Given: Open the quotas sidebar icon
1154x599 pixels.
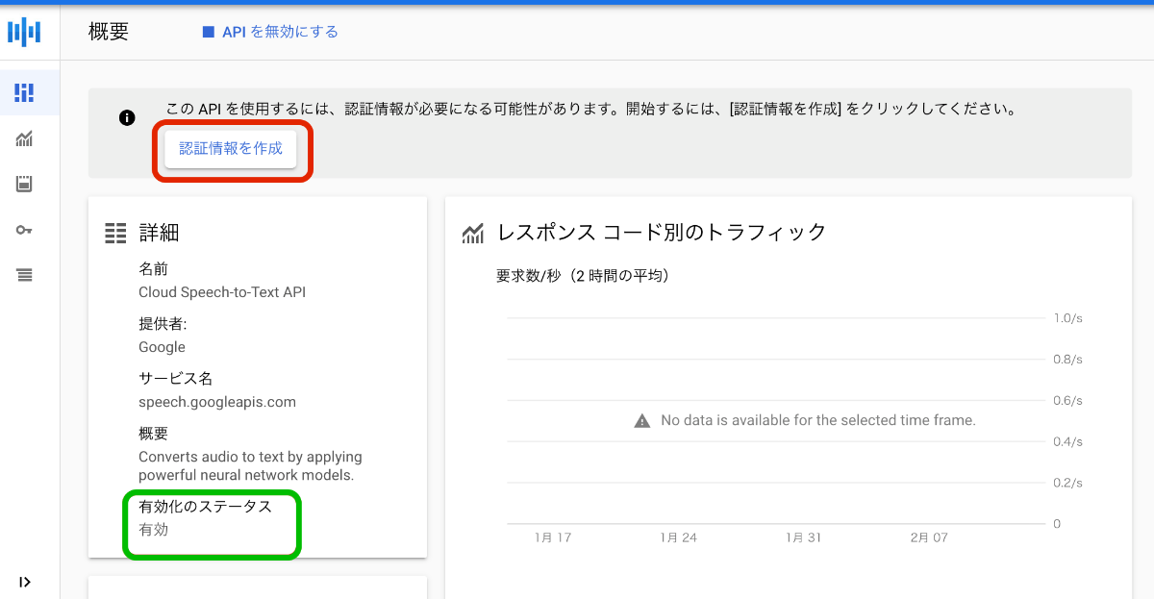Looking at the screenshot, I should [25, 184].
